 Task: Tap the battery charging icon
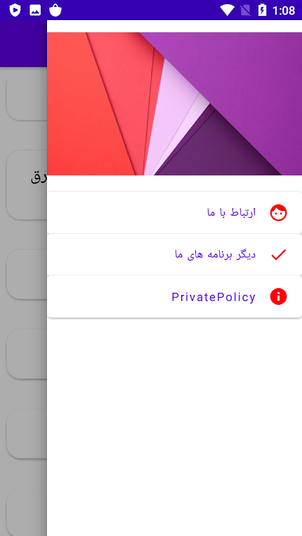coord(262,10)
